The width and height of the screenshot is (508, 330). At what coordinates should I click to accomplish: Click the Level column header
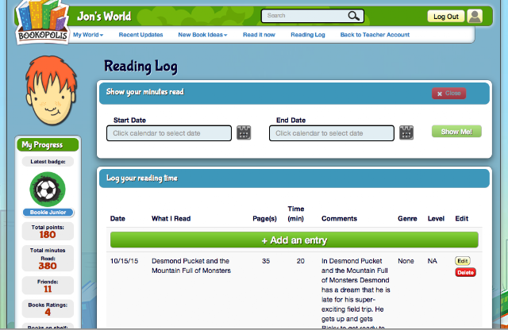coord(436,219)
